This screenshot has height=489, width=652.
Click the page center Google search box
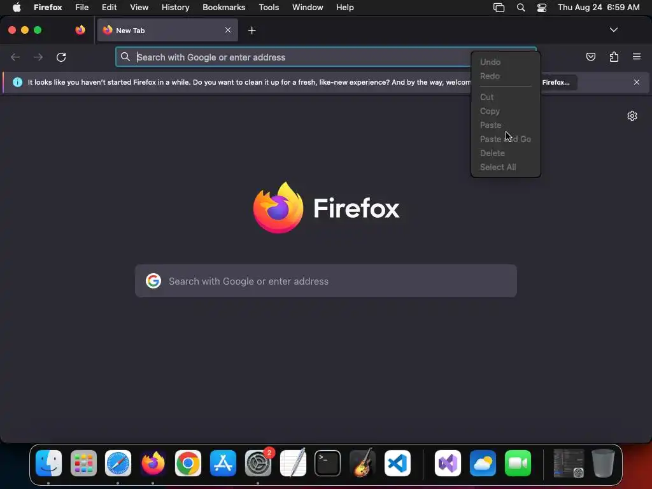tap(325, 281)
